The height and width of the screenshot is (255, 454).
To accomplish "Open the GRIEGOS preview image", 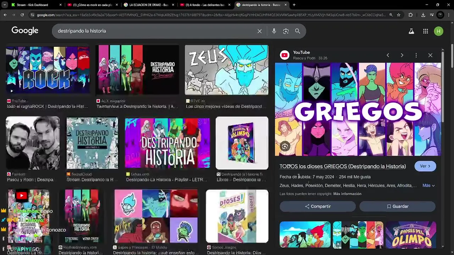I will 358,109.
